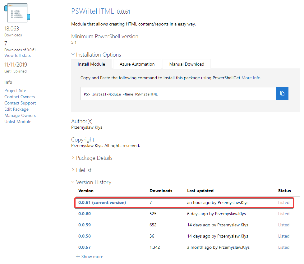Switch to the Azure Automation tab
This screenshot has width=304, height=264.
pos(137,64)
